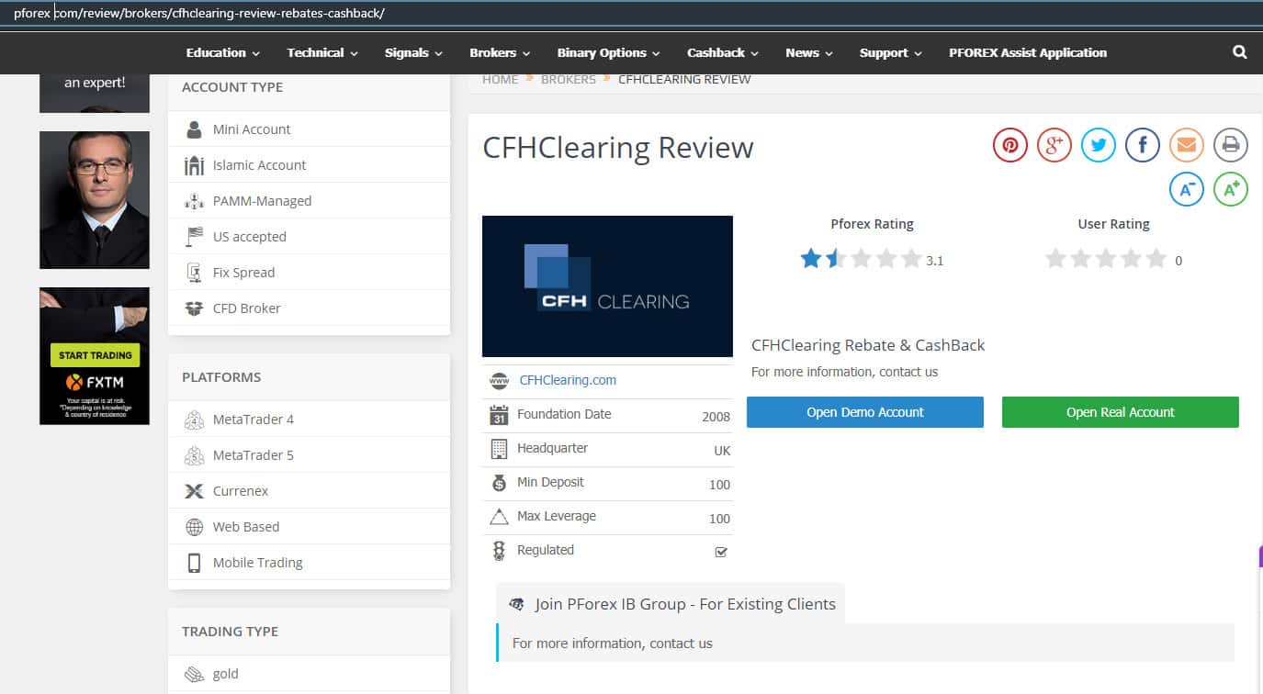Screen dimensions: 1263x694
Task: Open the Binary Options dropdown
Action: pyautogui.click(x=607, y=53)
